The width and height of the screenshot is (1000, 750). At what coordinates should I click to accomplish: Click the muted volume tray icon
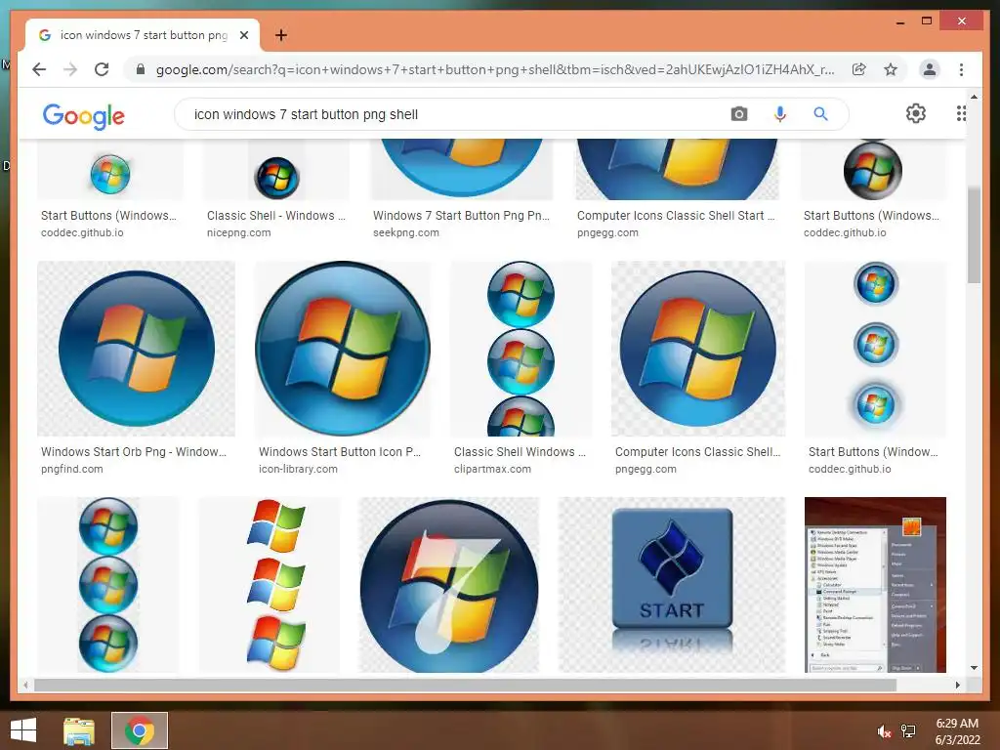click(884, 731)
